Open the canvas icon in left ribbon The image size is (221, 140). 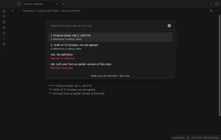pyautogui.click(x=4, y=22)
